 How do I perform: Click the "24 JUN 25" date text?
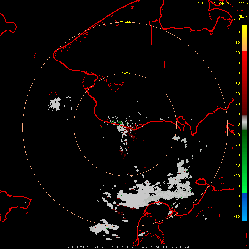166,247
